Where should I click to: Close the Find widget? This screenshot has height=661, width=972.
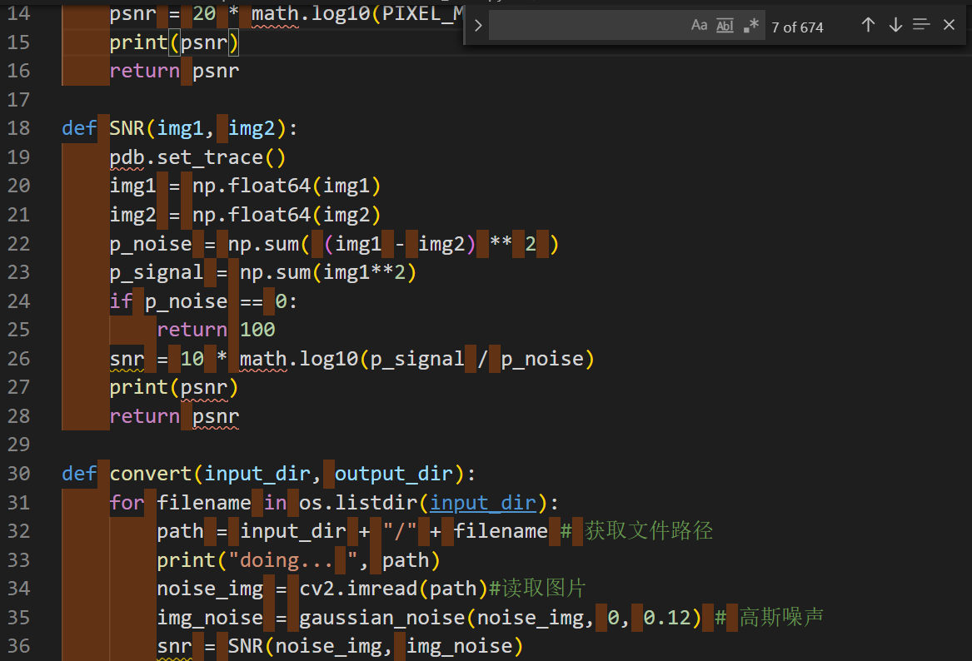point(949,24)
